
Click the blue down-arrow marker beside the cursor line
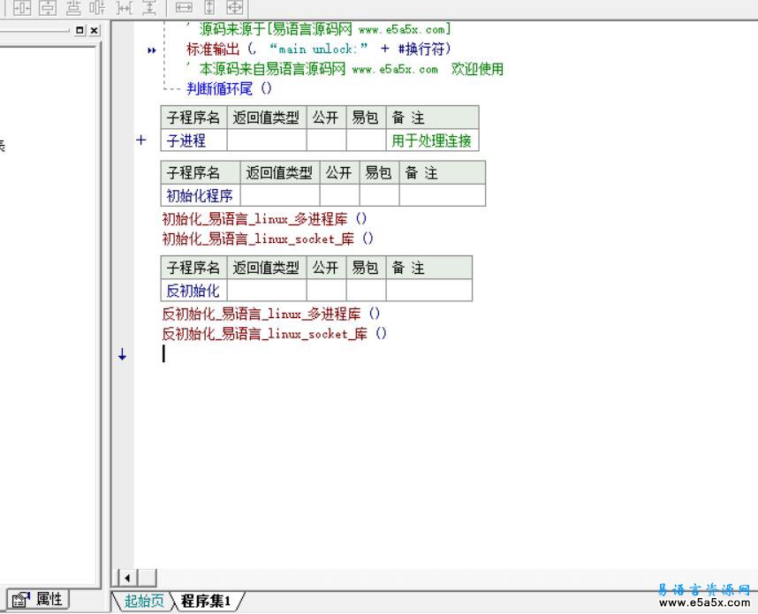pyautogui.click(x=122, y=354)
